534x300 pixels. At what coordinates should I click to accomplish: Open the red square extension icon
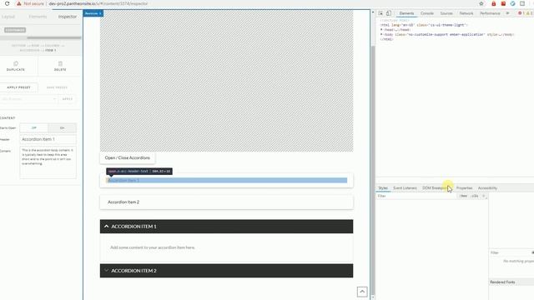point(503,3)
